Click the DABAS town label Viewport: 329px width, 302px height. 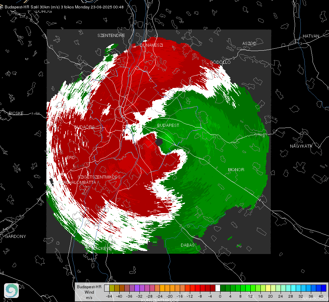(x=188, y=245)
